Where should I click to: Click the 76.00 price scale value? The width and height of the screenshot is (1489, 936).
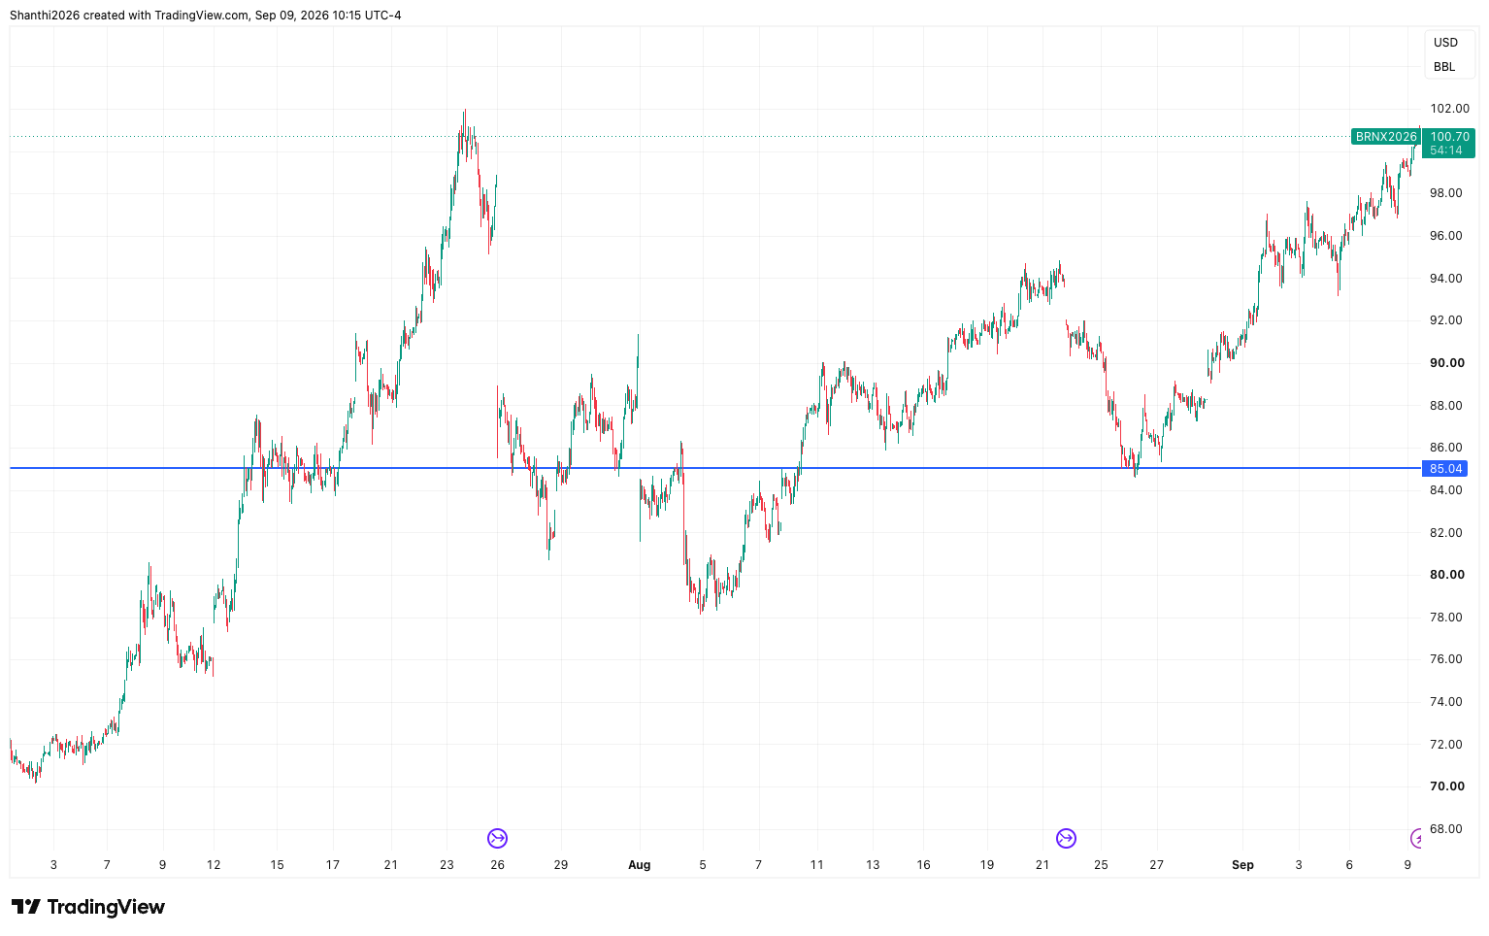[1445, 659]
